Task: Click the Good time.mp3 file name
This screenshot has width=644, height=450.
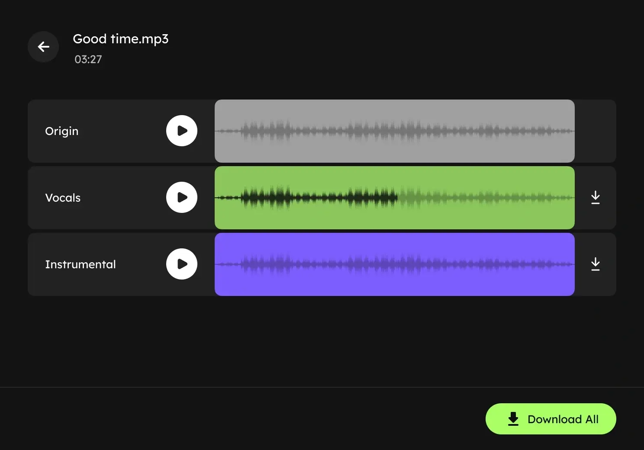Action: click(x=120, y=39)
